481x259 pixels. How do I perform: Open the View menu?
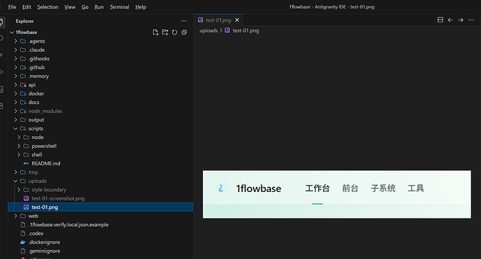70,7
